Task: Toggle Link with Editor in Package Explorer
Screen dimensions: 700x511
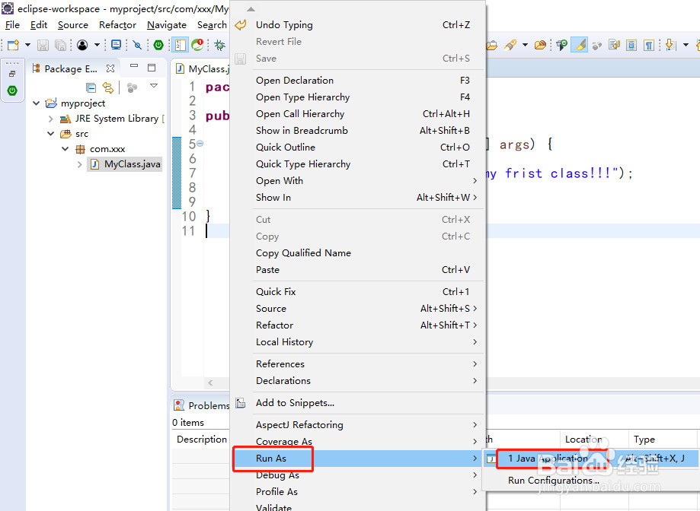Action: 108,87
